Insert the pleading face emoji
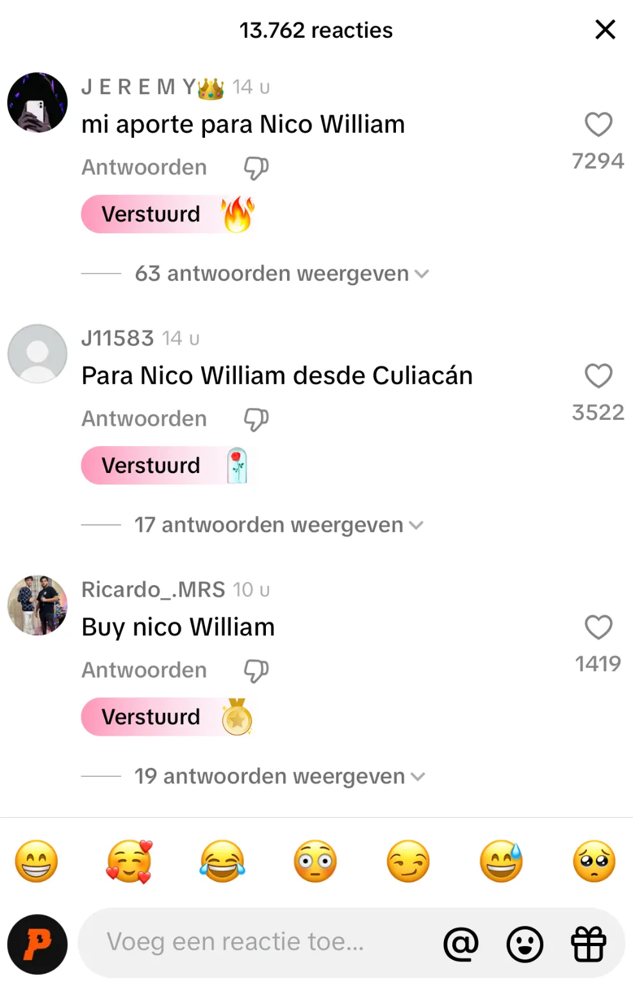The image size is (633, 1005). [x=594, y=861]
